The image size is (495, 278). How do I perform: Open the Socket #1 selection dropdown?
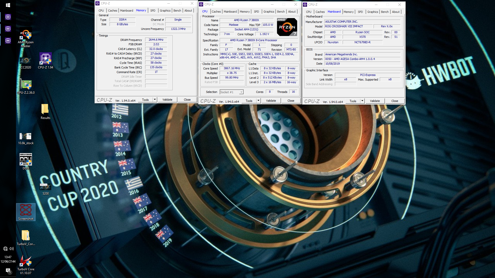tap(232, 92)
